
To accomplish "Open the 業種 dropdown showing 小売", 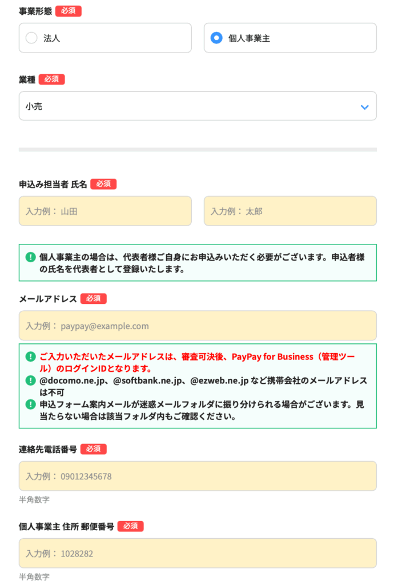I will tap(198, 106).
